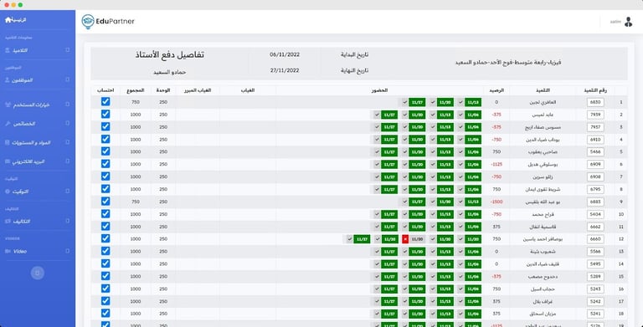Click the tick beside 11/13 in row 3
643x327 pixels.
(x=433, y=127)
